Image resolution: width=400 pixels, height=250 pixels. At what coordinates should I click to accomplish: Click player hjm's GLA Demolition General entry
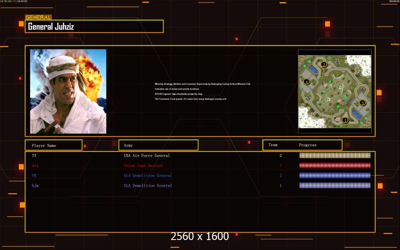point(148,185)
